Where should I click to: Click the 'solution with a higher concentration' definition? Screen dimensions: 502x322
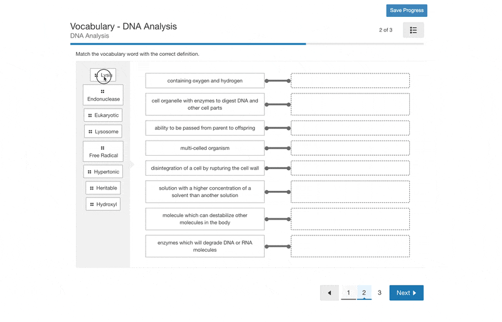[x=205, y=191]
